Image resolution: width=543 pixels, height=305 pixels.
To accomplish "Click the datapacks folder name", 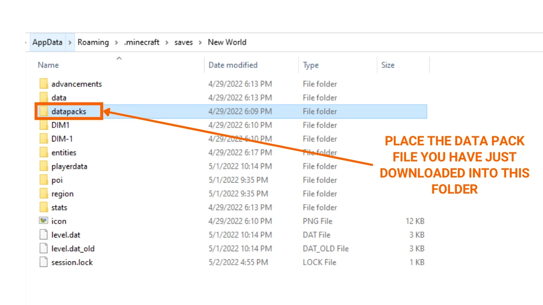I will (69, 111).
